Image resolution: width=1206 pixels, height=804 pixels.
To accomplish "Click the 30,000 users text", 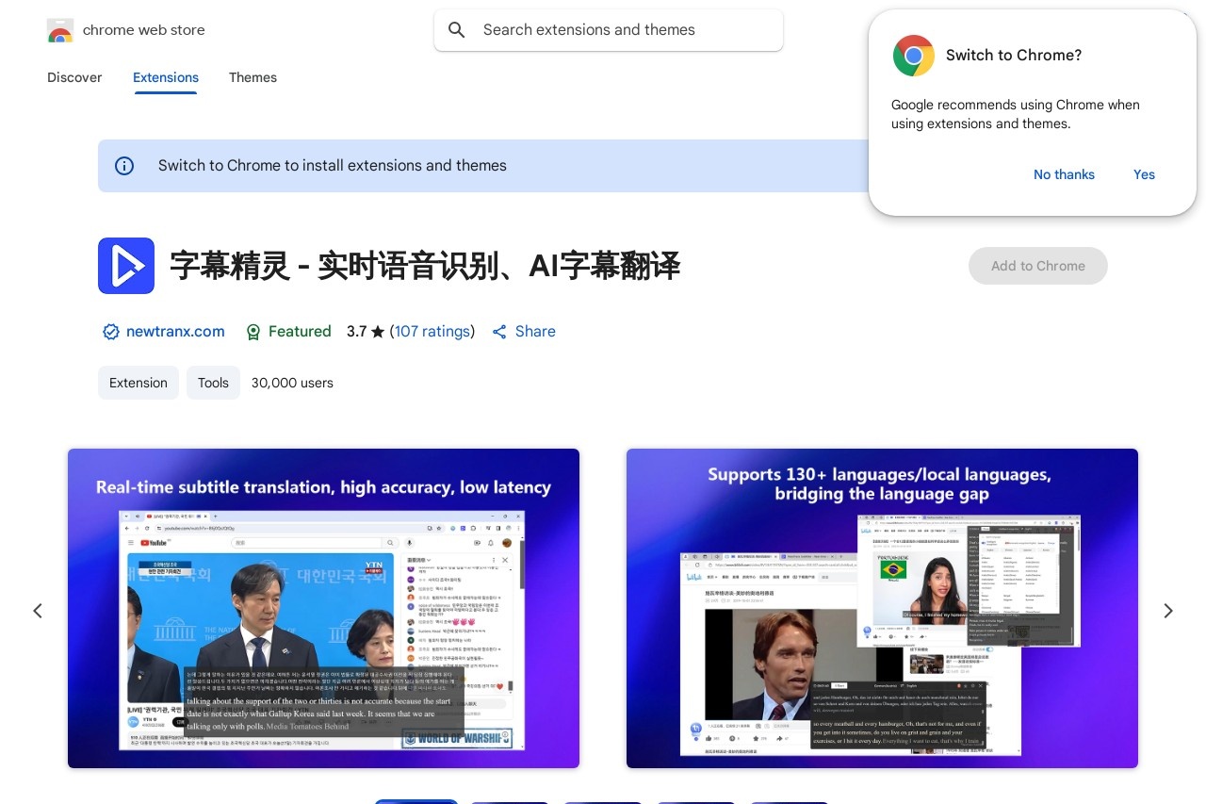I will pos(292,383).
